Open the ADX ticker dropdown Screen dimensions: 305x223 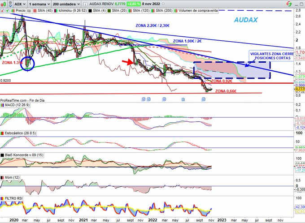pyautogui.click(x=20, y=4)
